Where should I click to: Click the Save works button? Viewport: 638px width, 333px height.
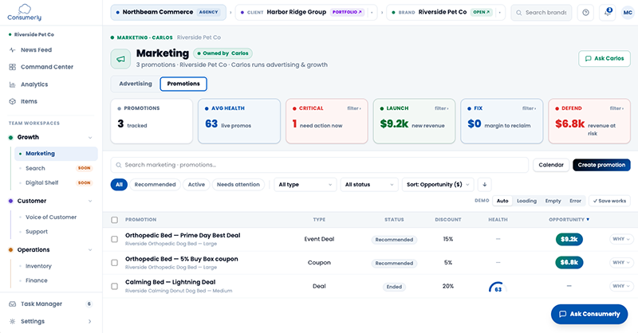pos(609,201)
